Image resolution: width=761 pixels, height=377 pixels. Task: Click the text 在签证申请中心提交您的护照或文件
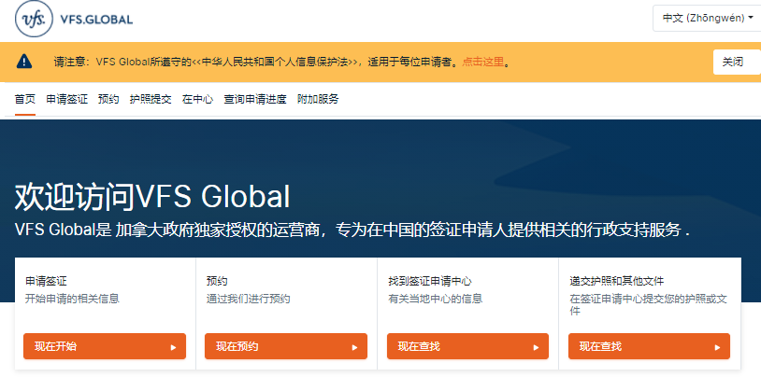click(649, 305)
